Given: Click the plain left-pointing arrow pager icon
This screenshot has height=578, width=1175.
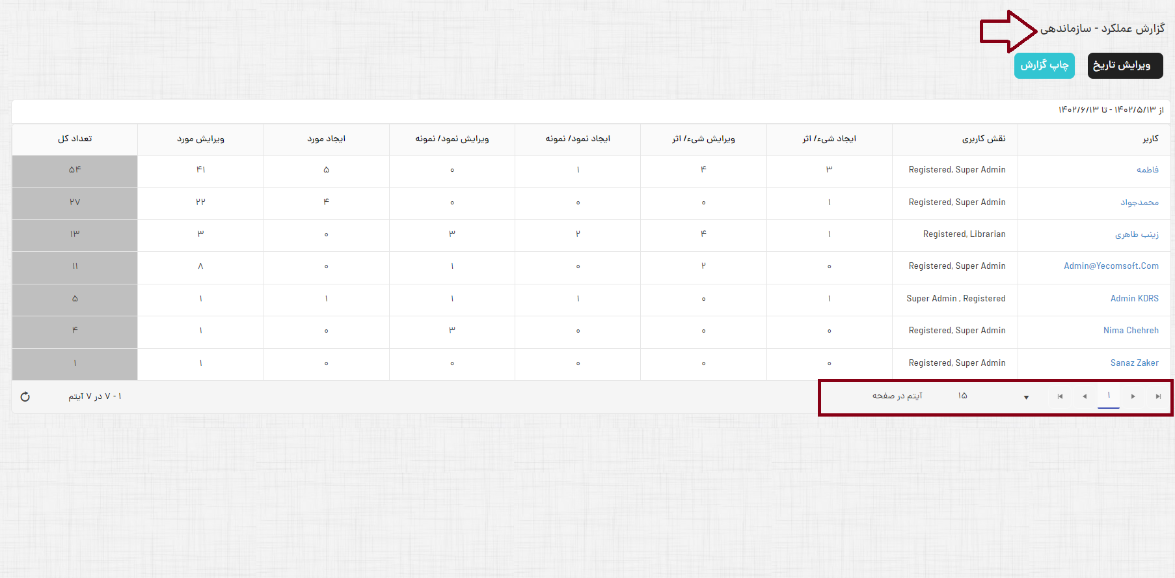Looking at the screenshot, I should [1085, 396].
